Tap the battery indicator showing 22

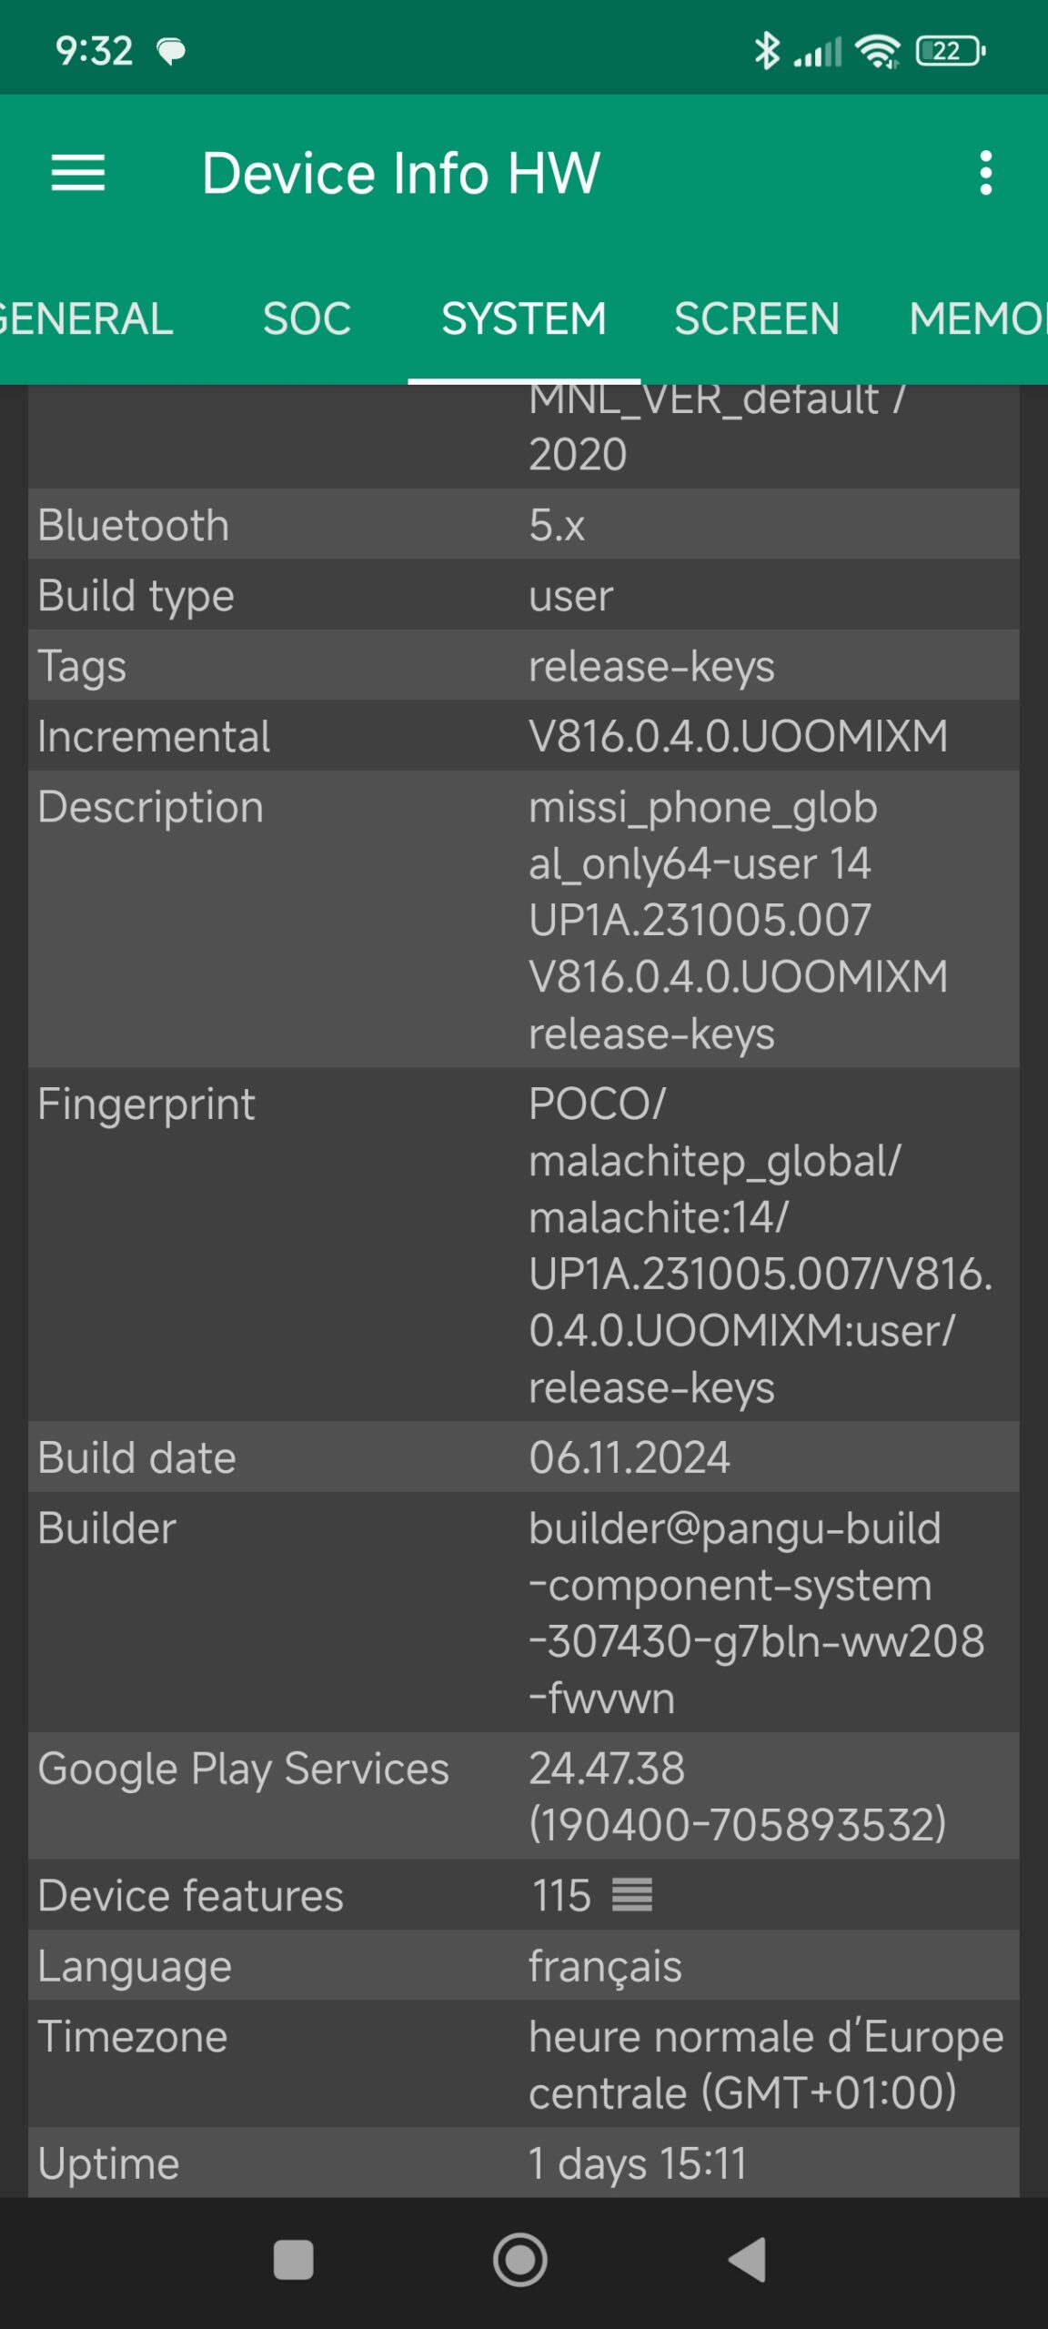950,51
